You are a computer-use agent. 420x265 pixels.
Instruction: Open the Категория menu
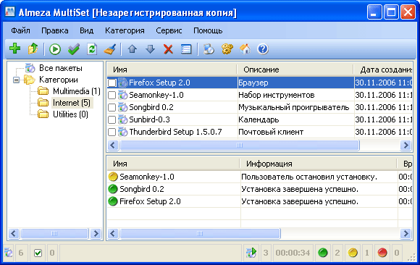coord(125,30)
